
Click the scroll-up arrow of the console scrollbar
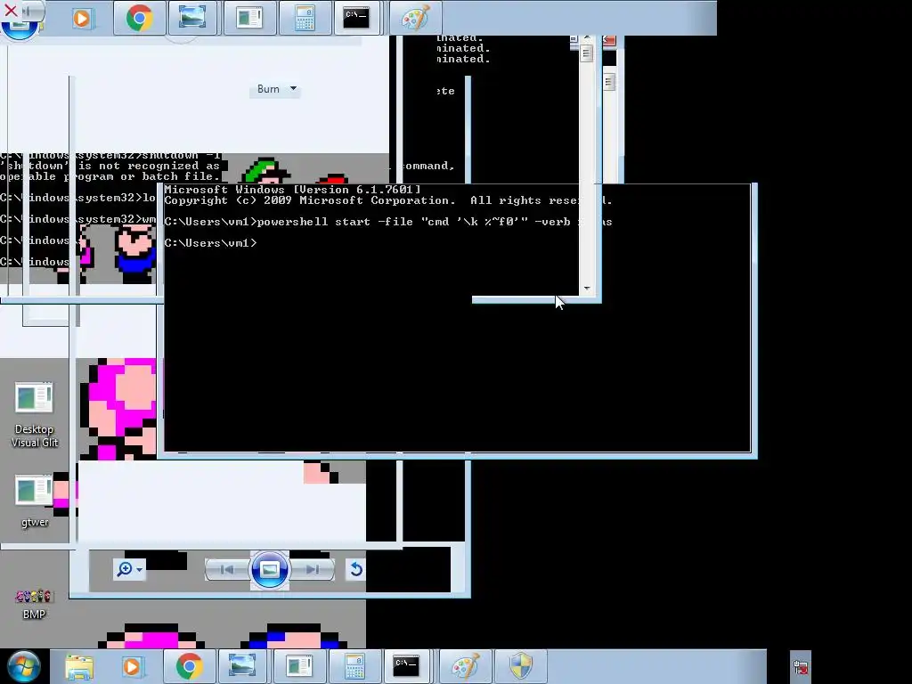click(587, 38)
